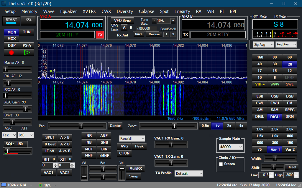Toggle the NR noise reduction button
The height and width of the screenshot is (188, 302).
coord(89,136)
